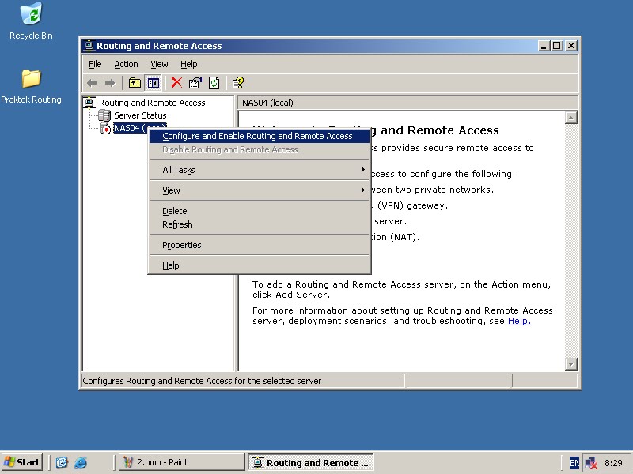Viewport: 633px width, 474px height.
Task: Expand the Routing and Remote Access tree root
Action: point(88,103)
